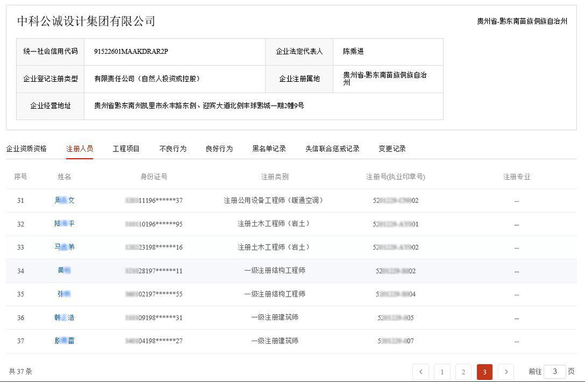This screenshot has height=382, width=585.
Task: Open pagination page 1
Action: pyautogui.click(x=442, y=371)
